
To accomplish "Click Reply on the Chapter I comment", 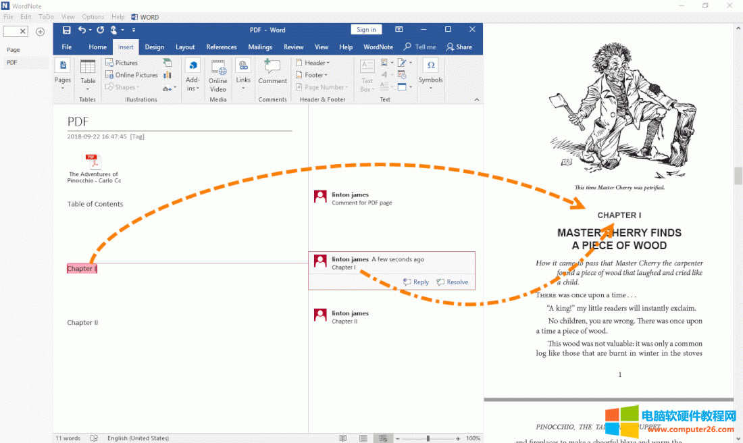I will point(416,282).
